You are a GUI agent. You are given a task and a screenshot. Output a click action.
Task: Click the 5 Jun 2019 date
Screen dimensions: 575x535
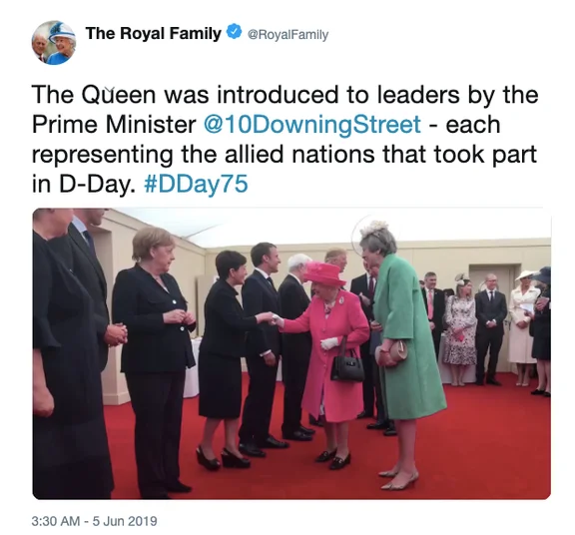125,521
